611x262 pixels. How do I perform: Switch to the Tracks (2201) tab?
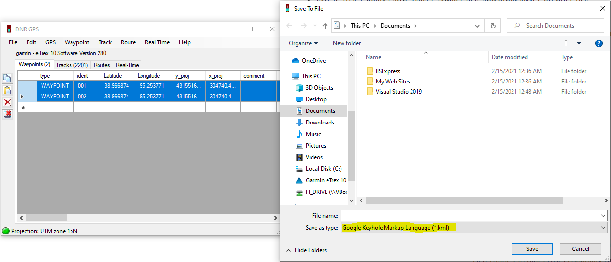[x=72, y=65]
